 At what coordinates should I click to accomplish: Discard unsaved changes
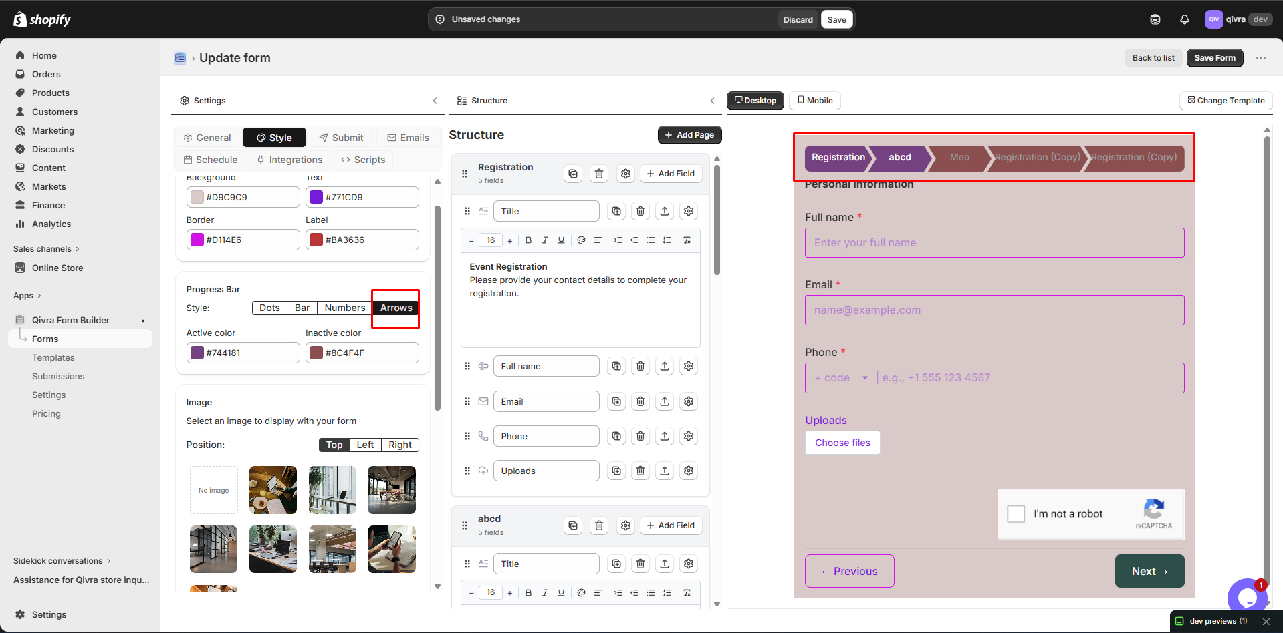coord(798,19)
